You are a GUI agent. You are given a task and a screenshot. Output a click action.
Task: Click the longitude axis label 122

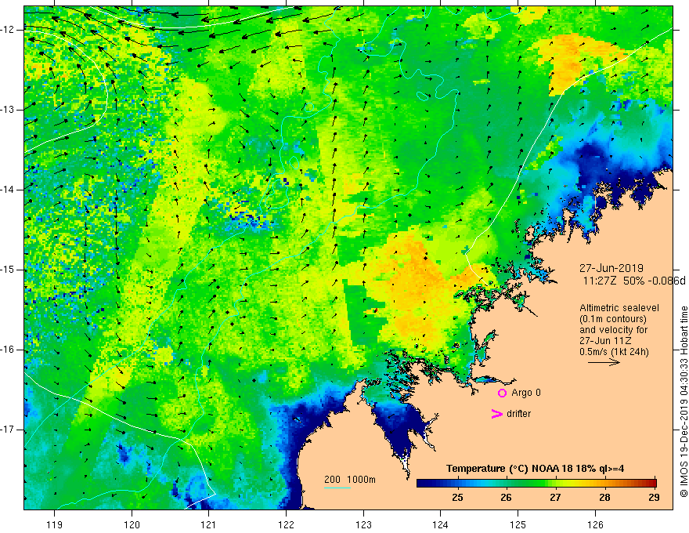286,524
